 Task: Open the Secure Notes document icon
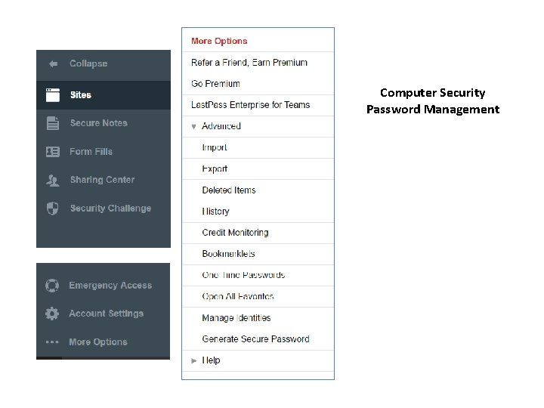52,123
